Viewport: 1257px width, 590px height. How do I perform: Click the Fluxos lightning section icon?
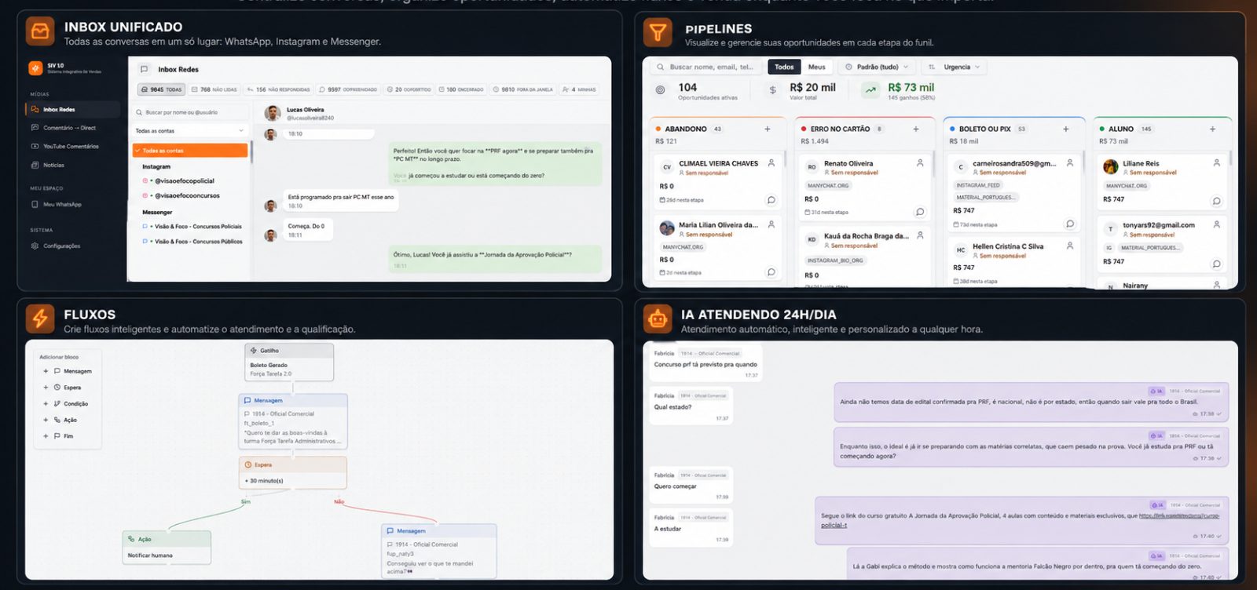(40, 319)
